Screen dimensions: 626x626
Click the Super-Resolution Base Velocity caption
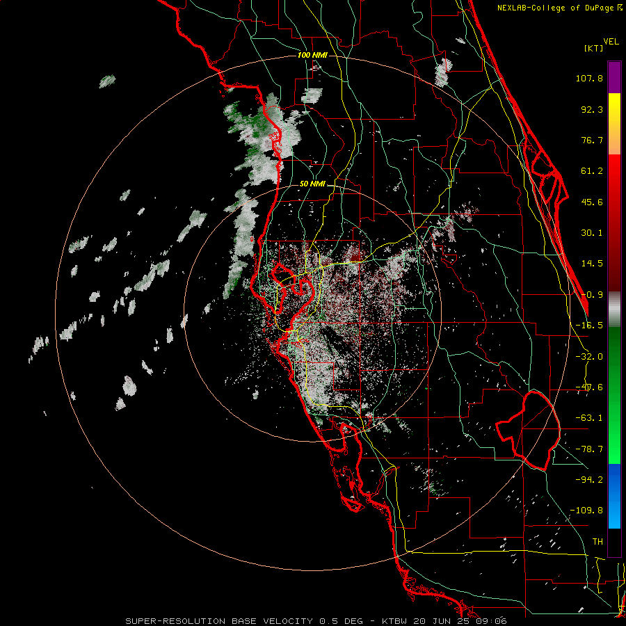coord(316,621)
